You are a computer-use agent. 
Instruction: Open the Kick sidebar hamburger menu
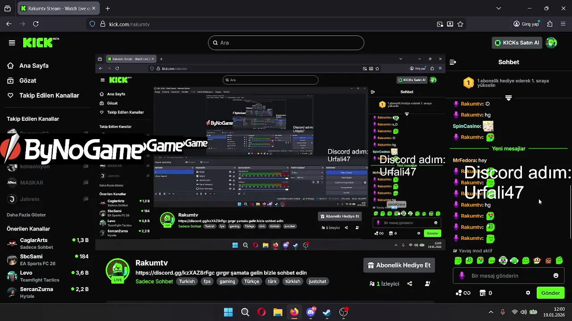(x=12, y=43)
